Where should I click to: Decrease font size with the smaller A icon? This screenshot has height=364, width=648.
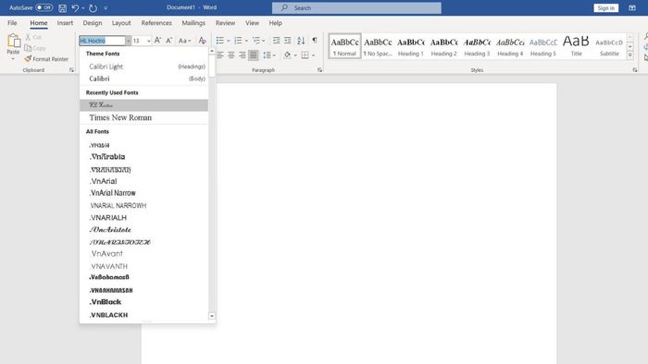pos(168,41)
